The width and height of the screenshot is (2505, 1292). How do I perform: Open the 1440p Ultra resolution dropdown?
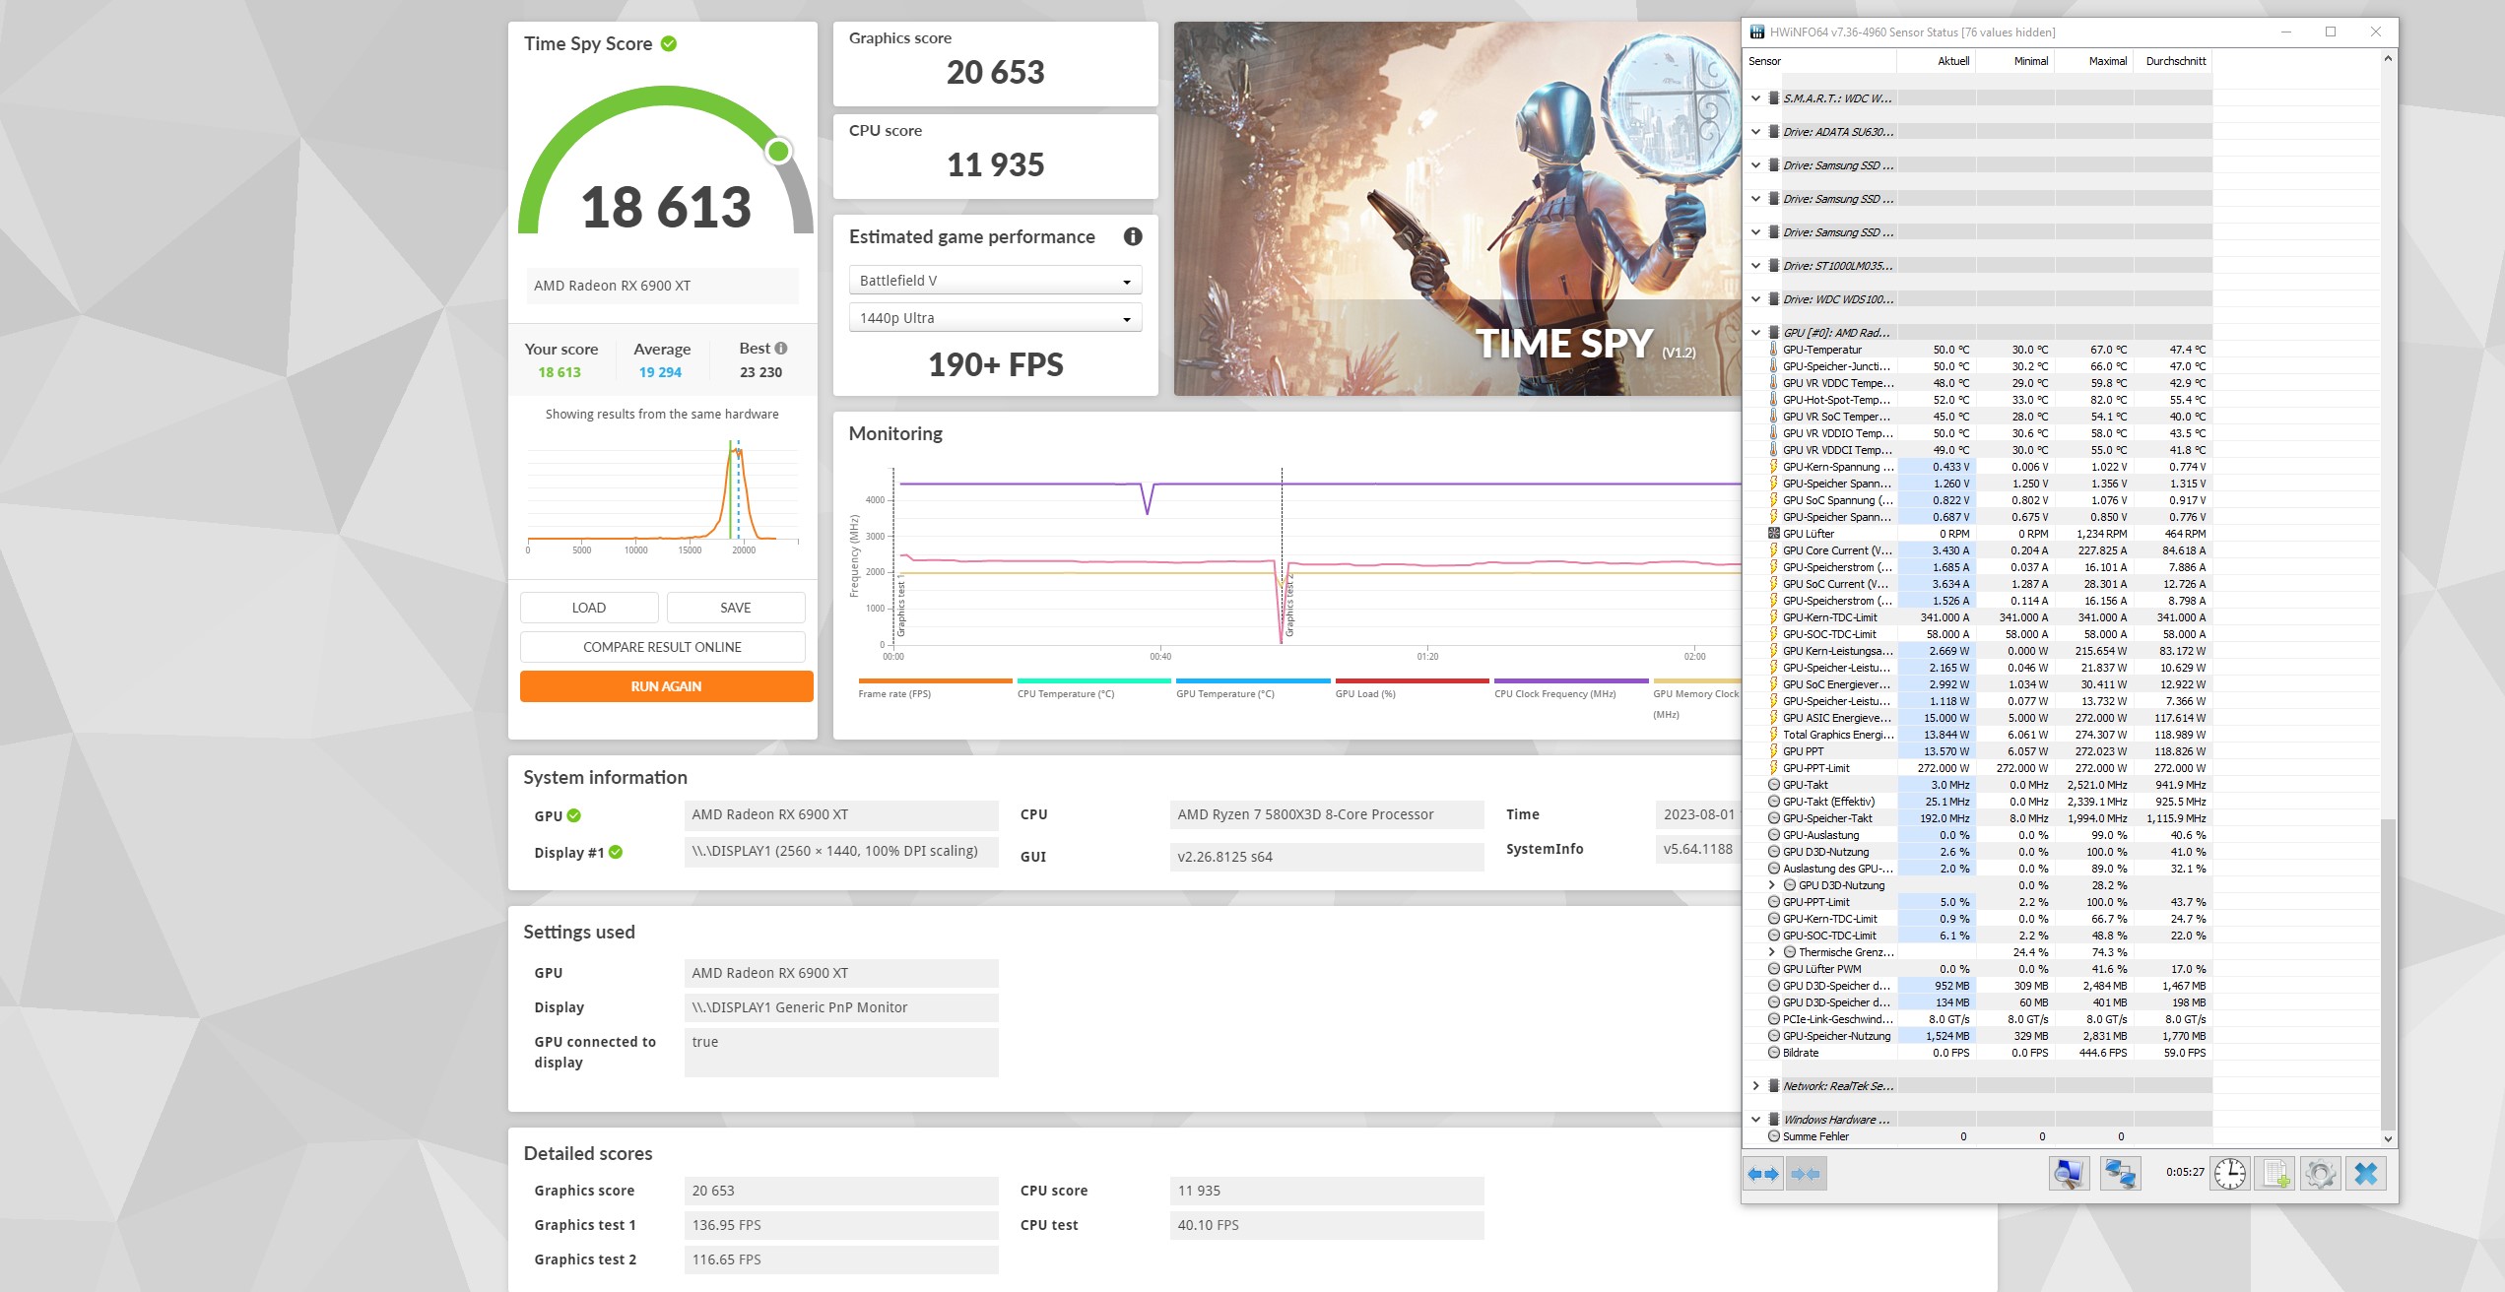[x=995, y=318]
